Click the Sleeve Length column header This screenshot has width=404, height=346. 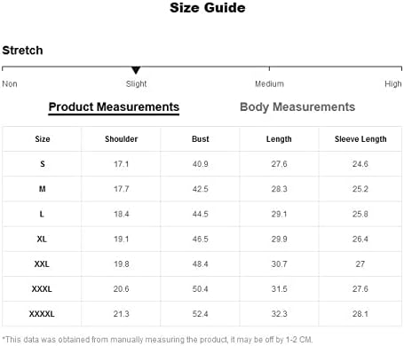pos(360,139)
